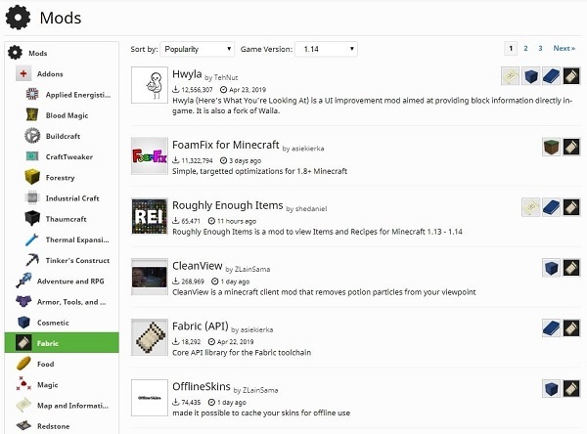Click the Tinker's Construct pickaxe icon

point(32,260)
